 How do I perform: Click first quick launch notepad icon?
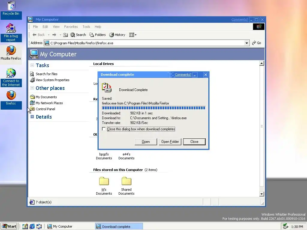click(x=25, y=226)
